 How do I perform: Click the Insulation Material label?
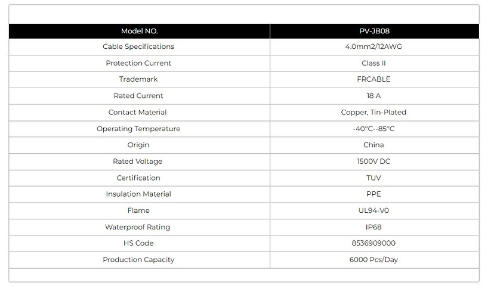138,194
